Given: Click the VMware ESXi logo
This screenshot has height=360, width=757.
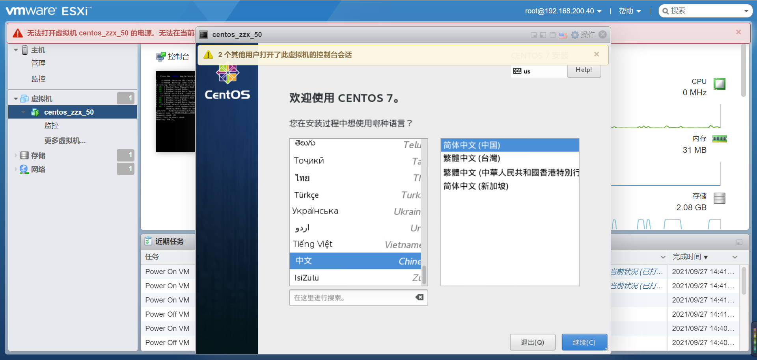Looking at the screenshot, I should coord(48,11).
